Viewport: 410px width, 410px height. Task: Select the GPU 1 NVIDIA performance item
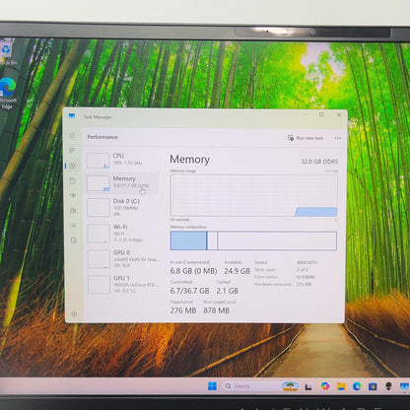pyautogui.click(x=122, y=285)
